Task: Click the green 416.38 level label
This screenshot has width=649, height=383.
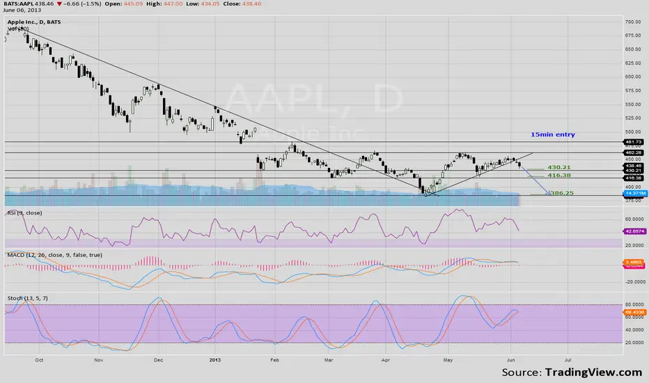Action: 558,175
